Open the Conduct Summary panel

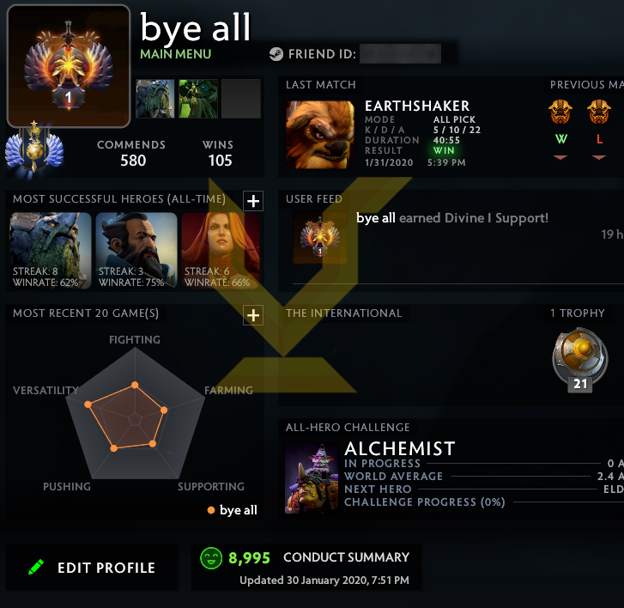(306, 567)
